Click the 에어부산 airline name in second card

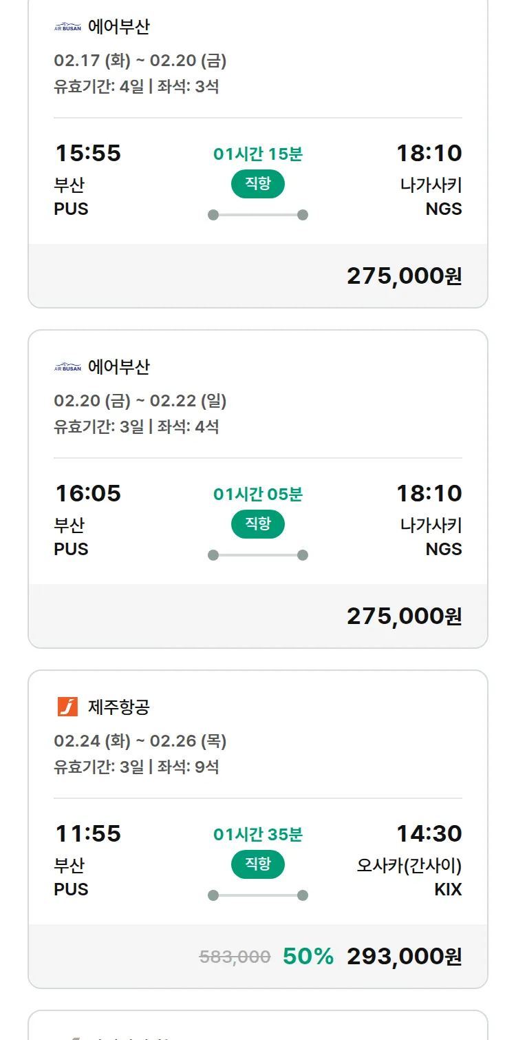tap(118, 367)
